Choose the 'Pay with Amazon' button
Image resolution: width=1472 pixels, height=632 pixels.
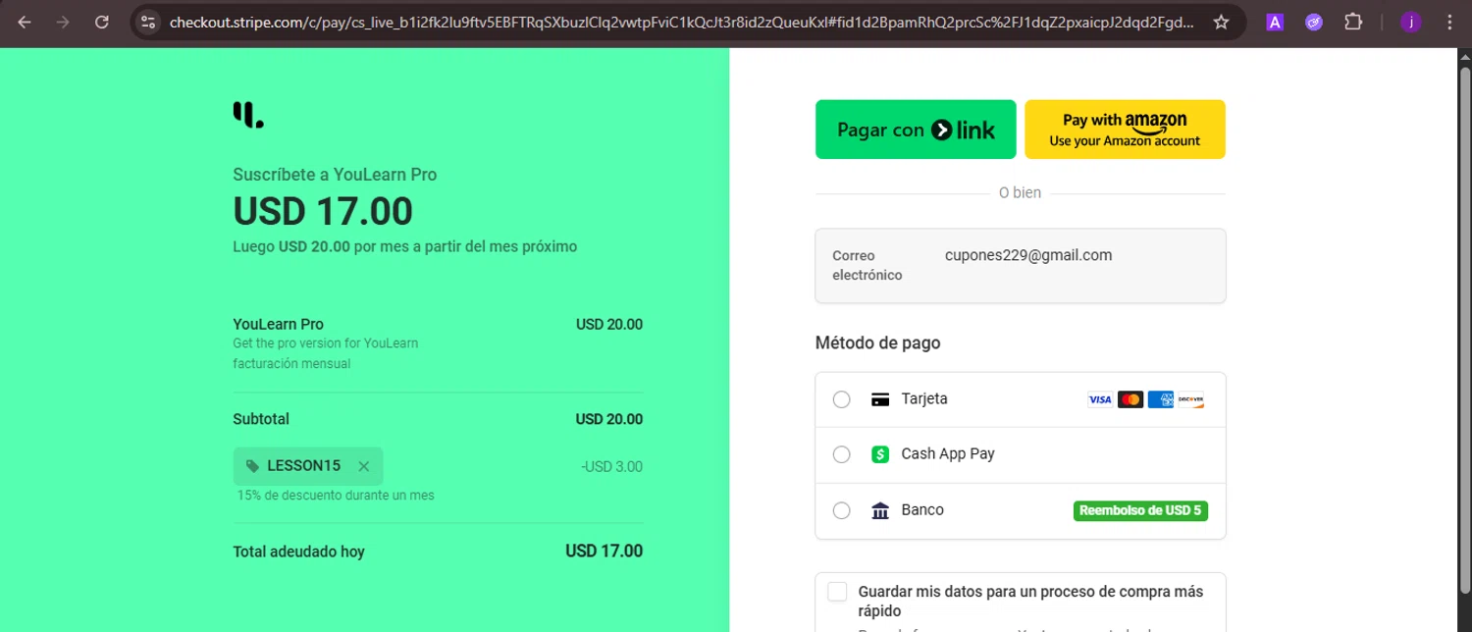coord(1125,130)
